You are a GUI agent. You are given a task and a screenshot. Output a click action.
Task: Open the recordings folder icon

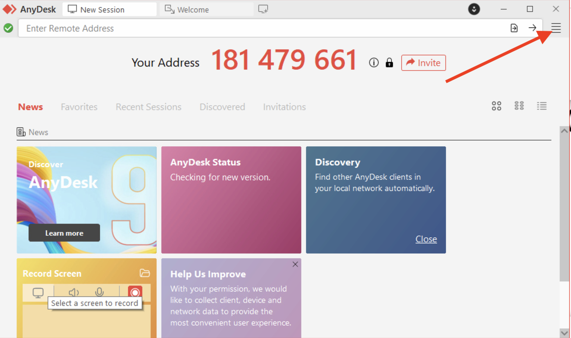tap(145, 273)
